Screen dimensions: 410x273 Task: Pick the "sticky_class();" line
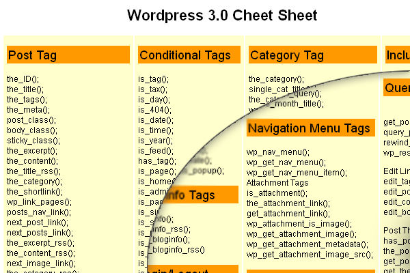33,141
